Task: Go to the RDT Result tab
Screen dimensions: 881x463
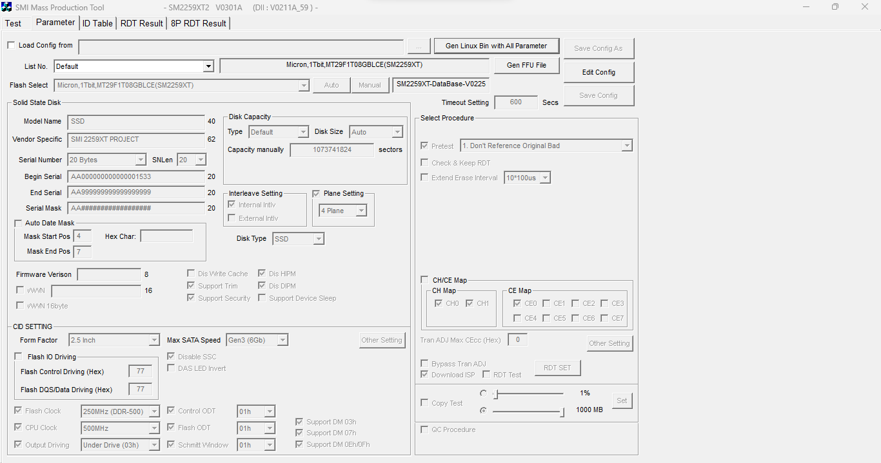Action: pyautogui.click(x=142, y=23)
